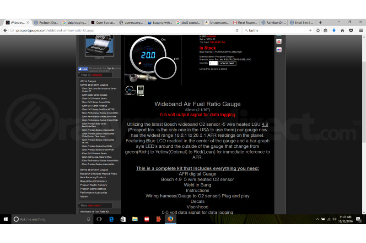Open Wideband Air Fuel Ratio Kit sidebar link

(95, 212)
